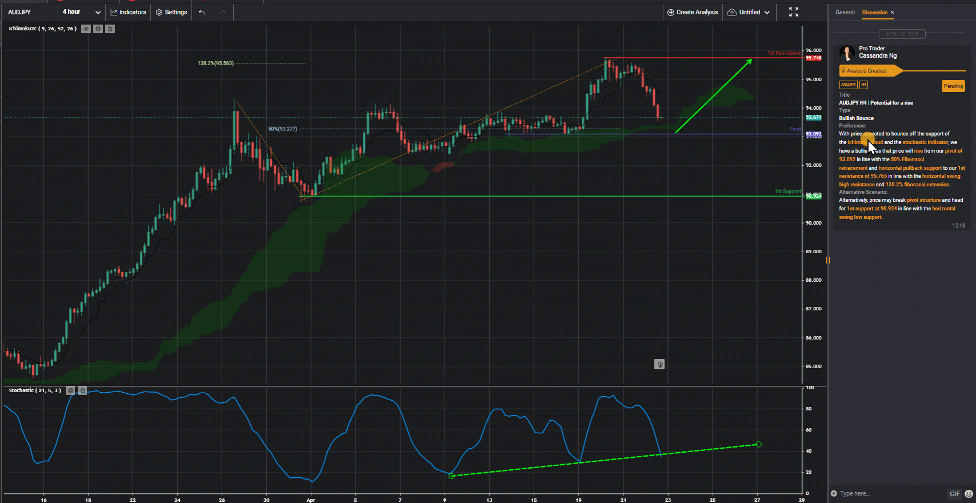Click the 95.748 resistance price label
This screenshot has height=503, width=976.
pos(814,58)
